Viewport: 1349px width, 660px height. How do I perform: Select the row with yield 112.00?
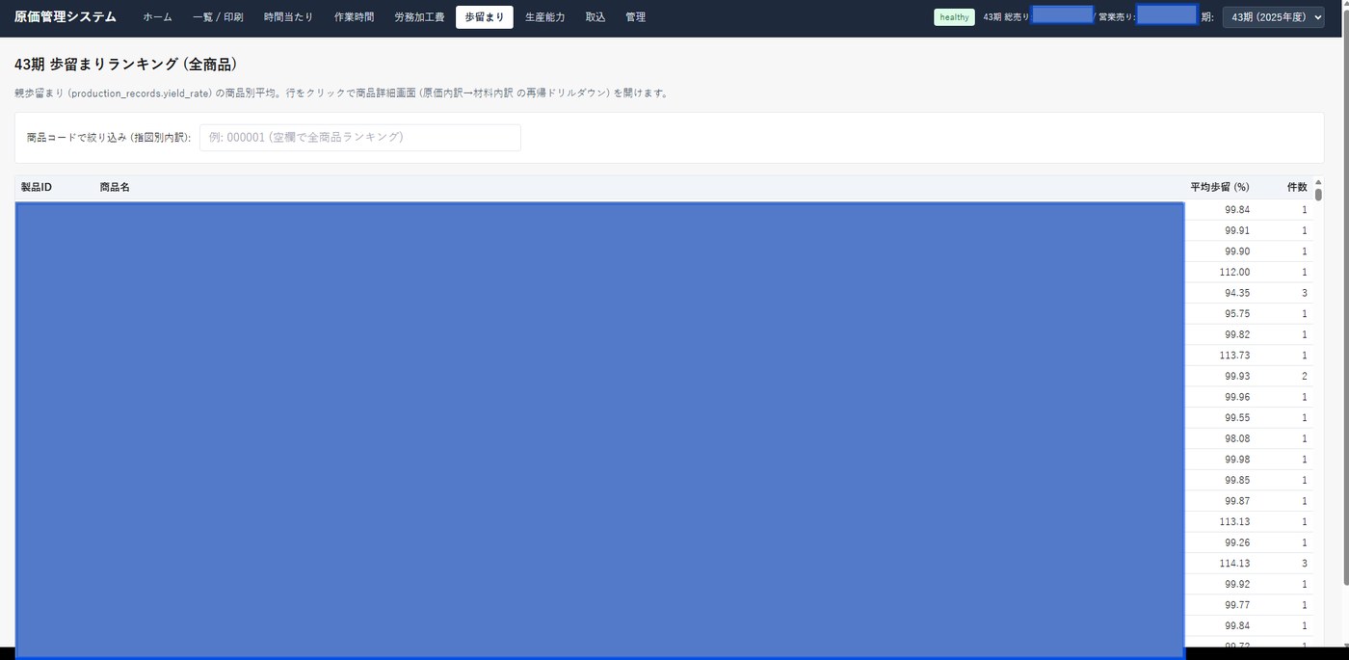click(664, 272)
